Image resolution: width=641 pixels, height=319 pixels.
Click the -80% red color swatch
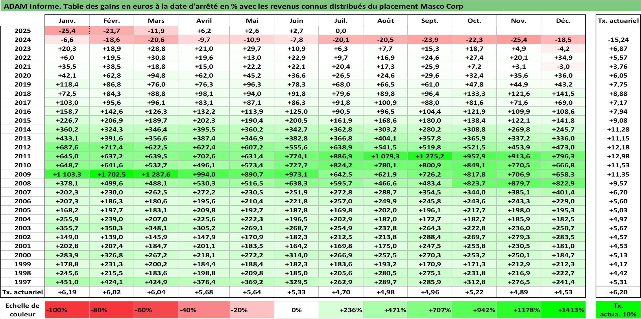click(112, 310)
